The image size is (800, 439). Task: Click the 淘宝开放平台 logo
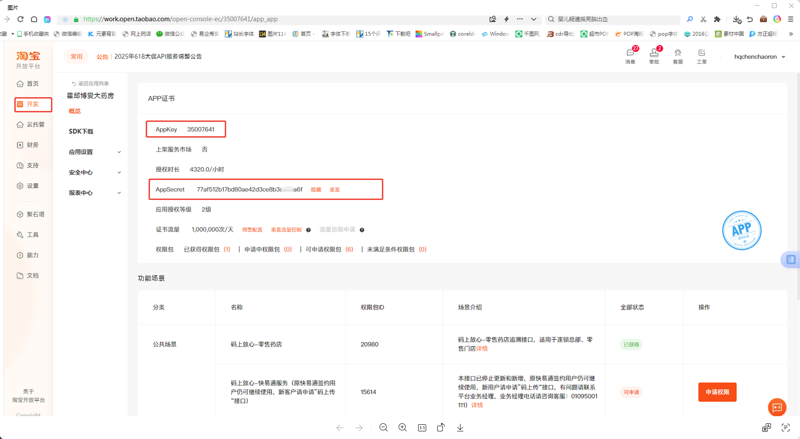(x=28, y=60)
